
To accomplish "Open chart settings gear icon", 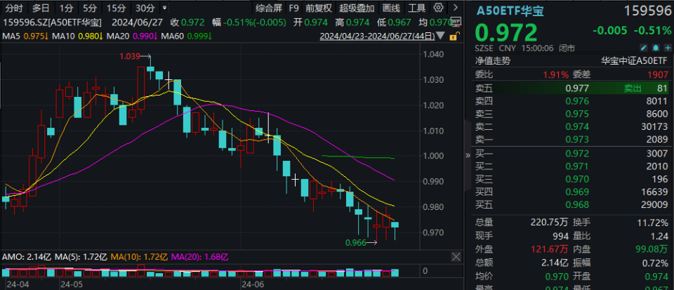I will coord(438,8).
